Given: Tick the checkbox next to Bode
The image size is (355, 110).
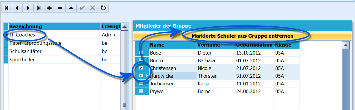Looking at the screenshot, I should click(141, 52).
